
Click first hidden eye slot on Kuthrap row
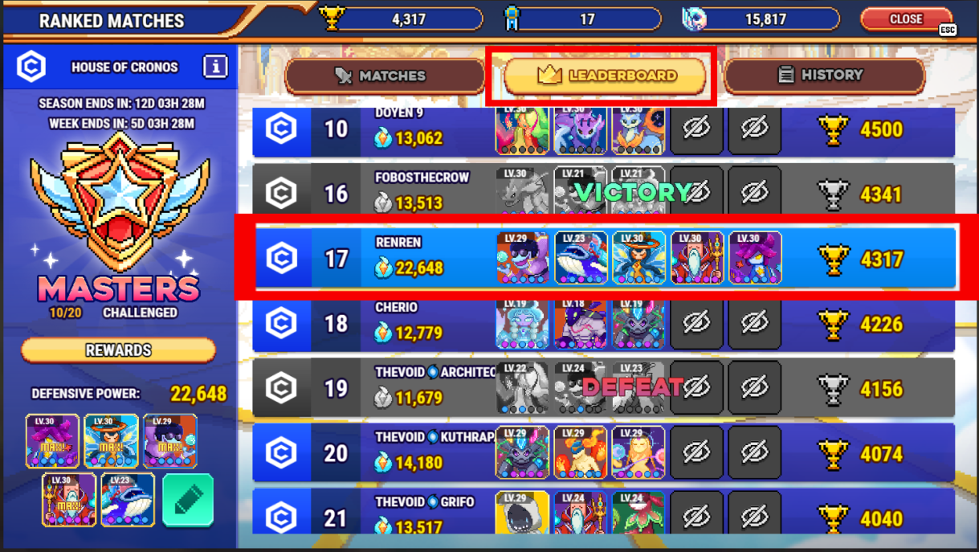point(696,453)
